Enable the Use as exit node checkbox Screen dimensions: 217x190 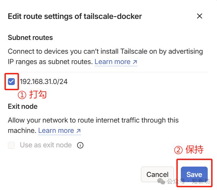(11, 145)
